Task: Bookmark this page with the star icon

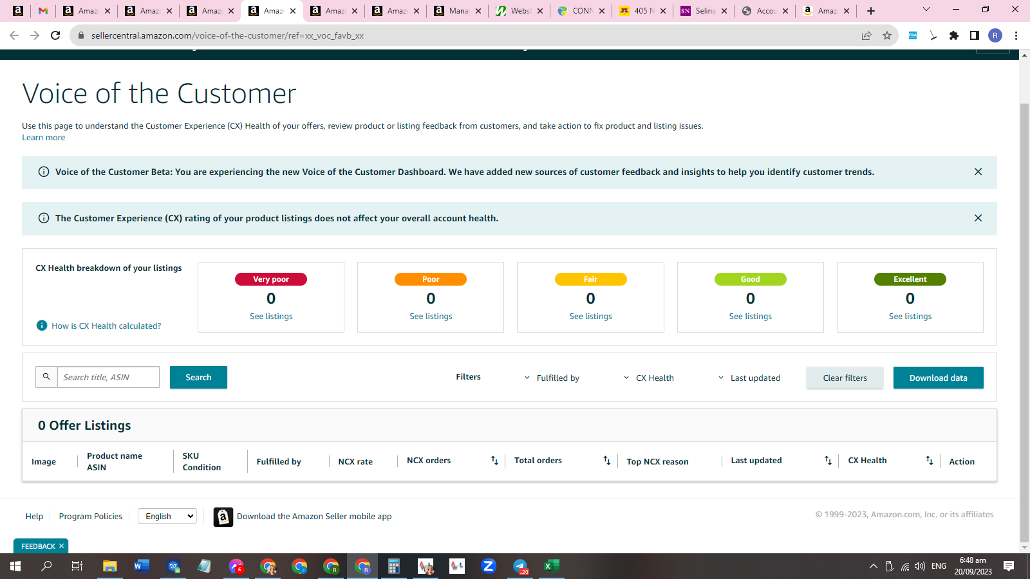Action: pyautogui.click(x=887, y=35)
